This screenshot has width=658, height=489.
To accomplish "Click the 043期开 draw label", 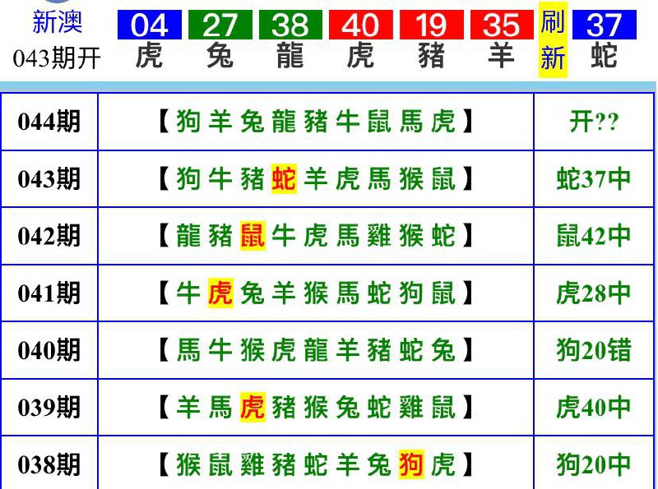I will click(x=57, y=58).
